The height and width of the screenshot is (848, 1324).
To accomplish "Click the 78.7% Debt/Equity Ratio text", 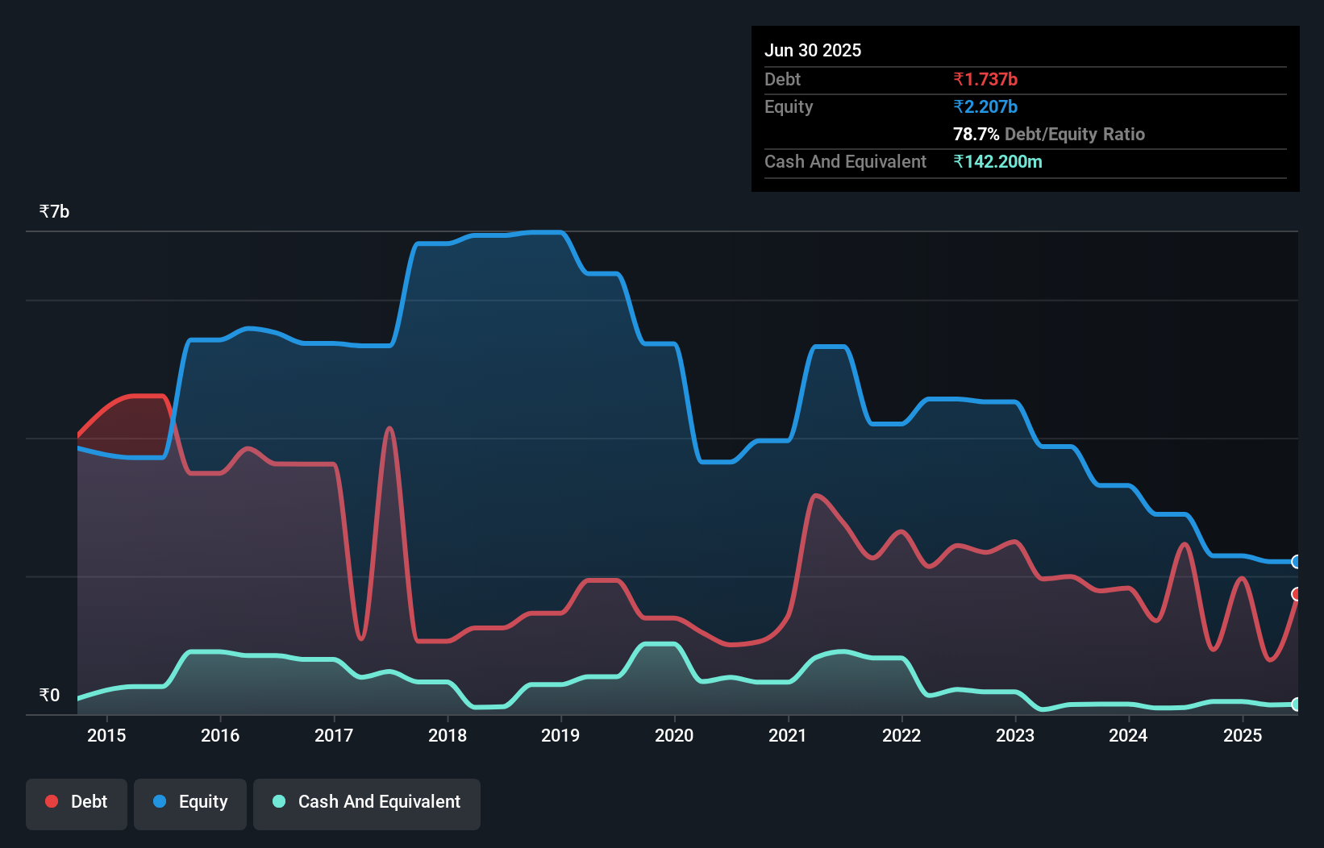I will (x=1049, y=135).
